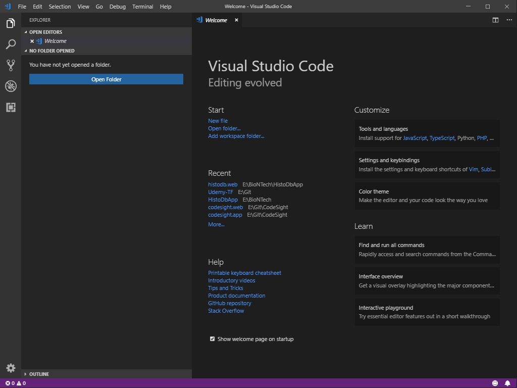Open the Help menu
Viewport: 517px width, 388px height.
coord(166,7)
